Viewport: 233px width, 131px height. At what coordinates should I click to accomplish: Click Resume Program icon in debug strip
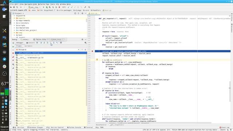[x=13, y=47]
